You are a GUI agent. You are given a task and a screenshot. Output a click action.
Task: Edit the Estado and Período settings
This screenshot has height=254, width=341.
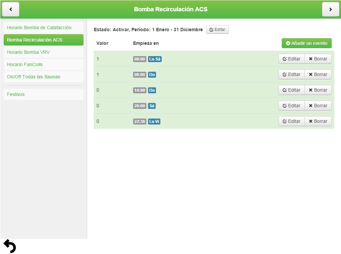(217, 30)
